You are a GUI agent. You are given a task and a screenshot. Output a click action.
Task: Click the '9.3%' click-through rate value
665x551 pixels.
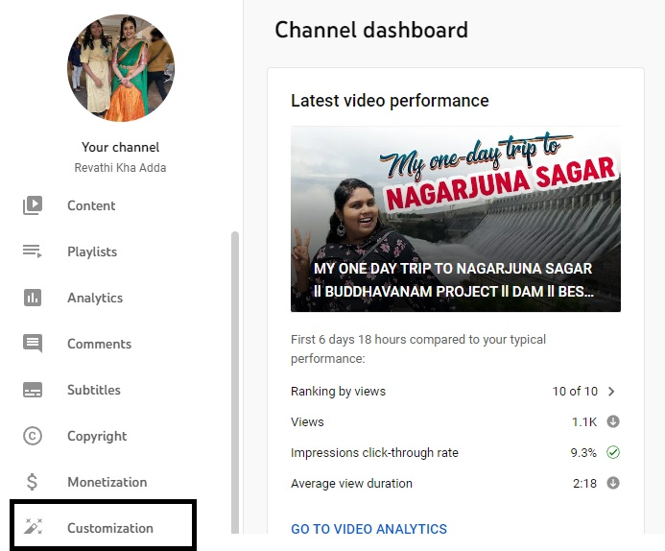(x=583, y=452)
